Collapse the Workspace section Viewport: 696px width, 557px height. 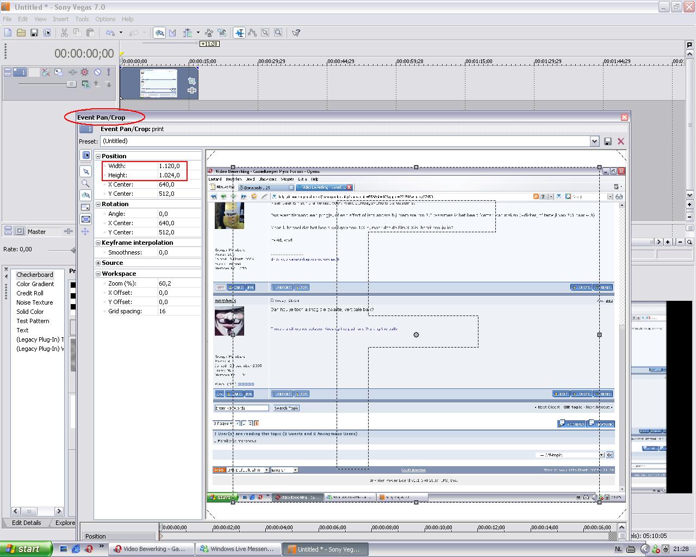coord(98,274)
